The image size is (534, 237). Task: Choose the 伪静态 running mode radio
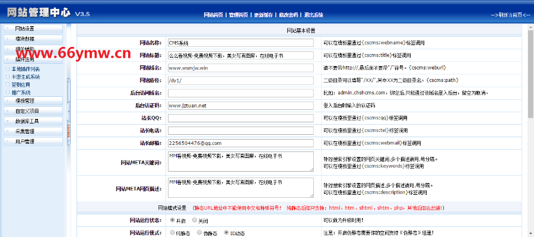click(x=199, y=232)
